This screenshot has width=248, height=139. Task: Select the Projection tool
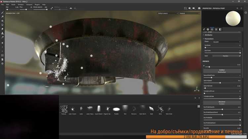tap(2, 21)
